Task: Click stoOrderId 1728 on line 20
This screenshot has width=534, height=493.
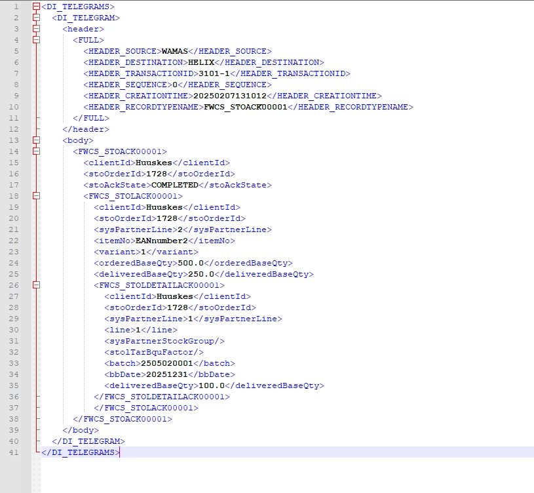Action: pyautogui.click(x=167, y=218)
